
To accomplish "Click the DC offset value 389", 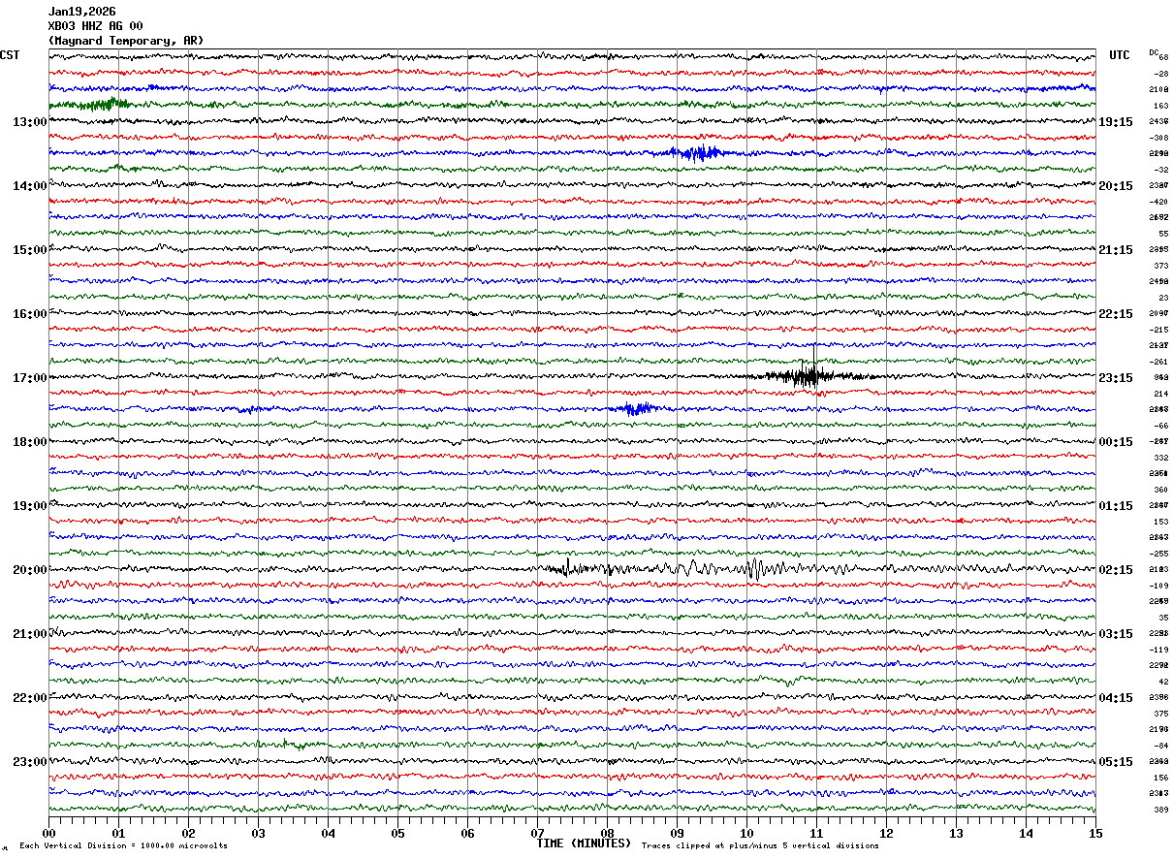I will (x=1160, y=810).
